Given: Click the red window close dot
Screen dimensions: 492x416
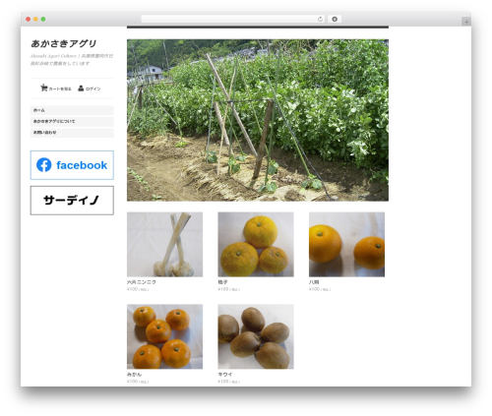Looking at the screenshot, I should [29, 19].
